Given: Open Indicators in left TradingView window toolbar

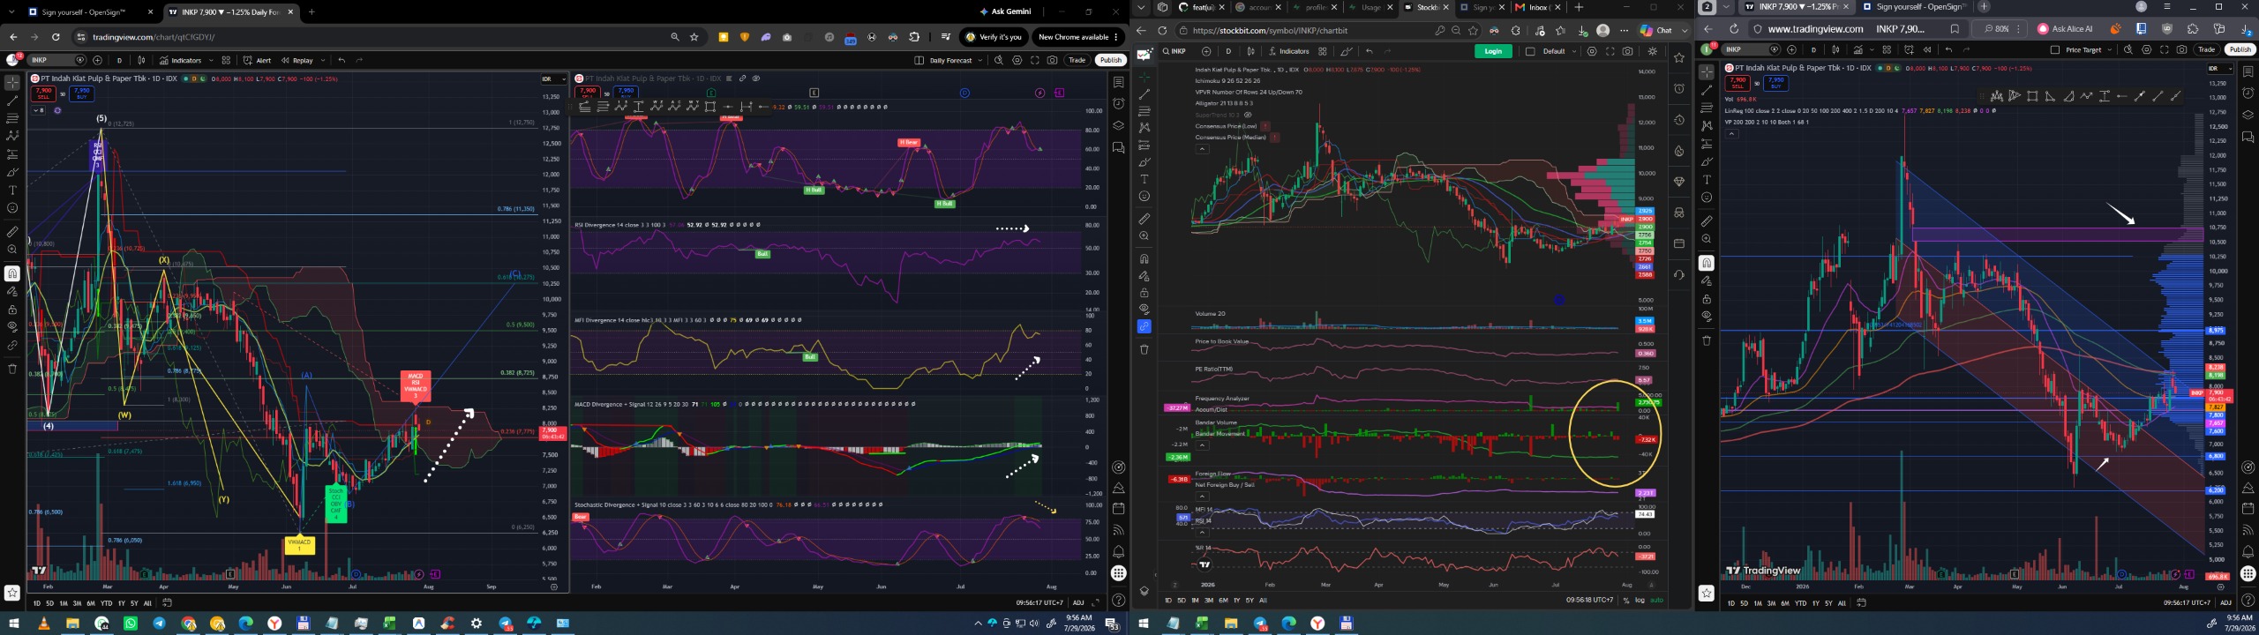Looking at the screenshot, I should [181, 61].
